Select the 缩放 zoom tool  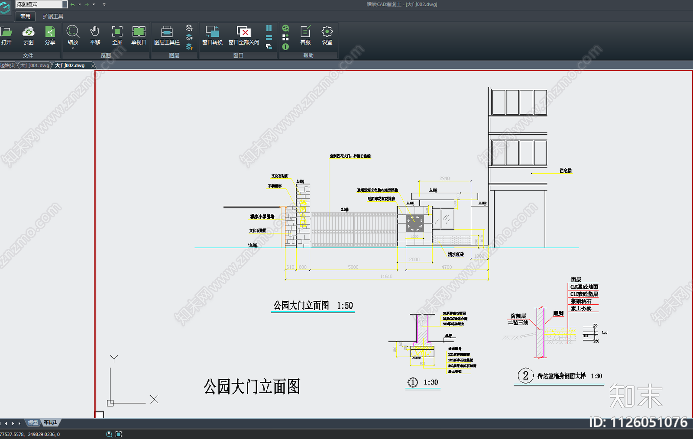click(x=73, y=35)
